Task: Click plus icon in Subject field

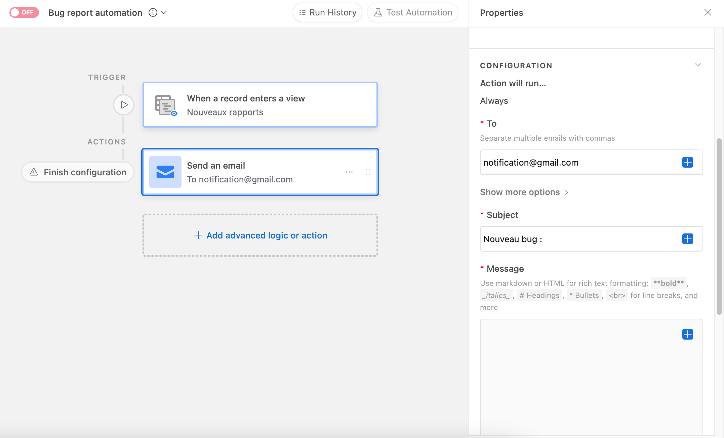Action: coord(687,239)
